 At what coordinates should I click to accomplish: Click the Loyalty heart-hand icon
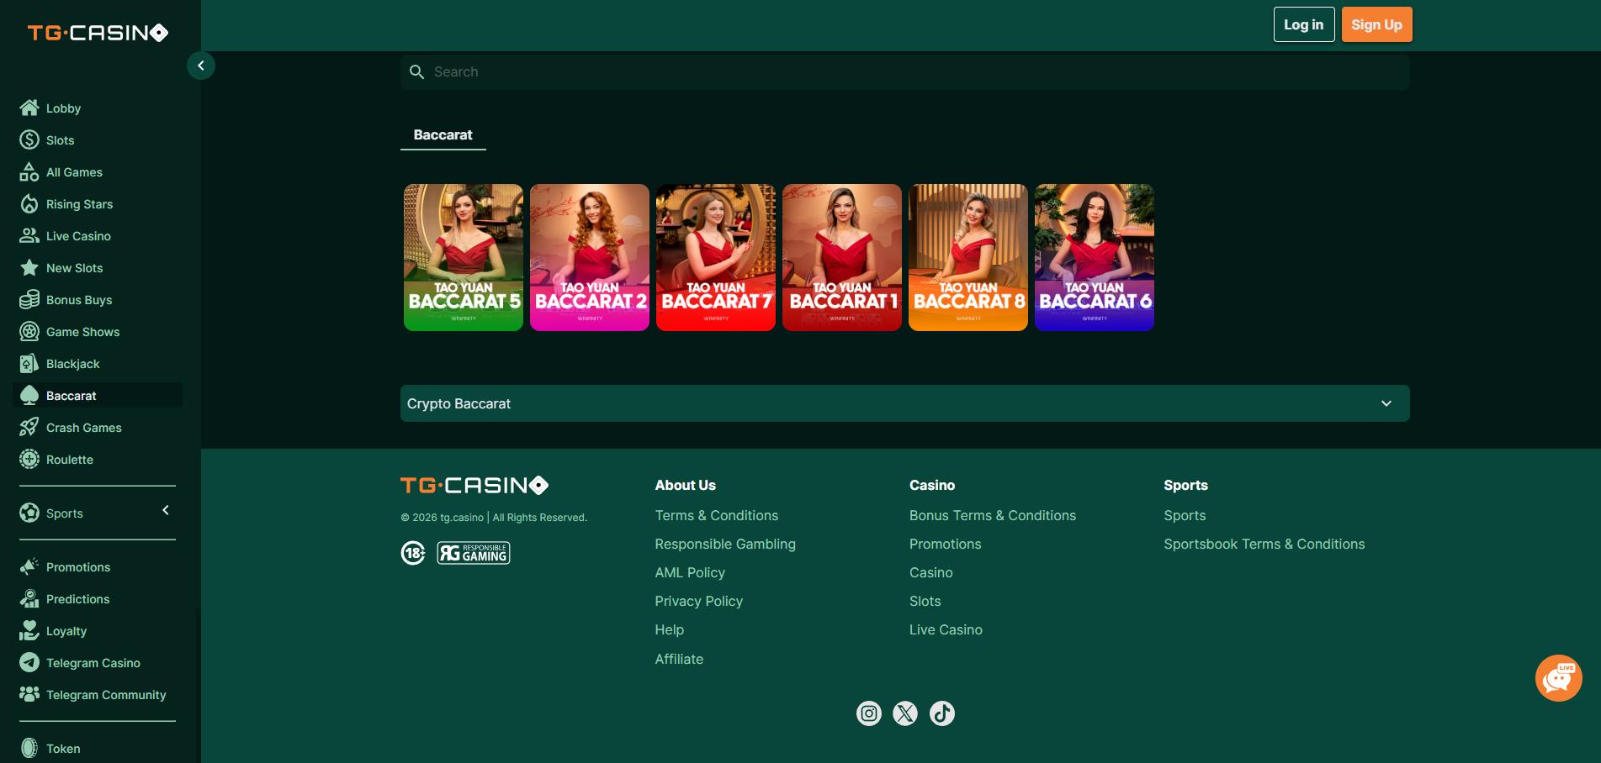tap(29, 630)
